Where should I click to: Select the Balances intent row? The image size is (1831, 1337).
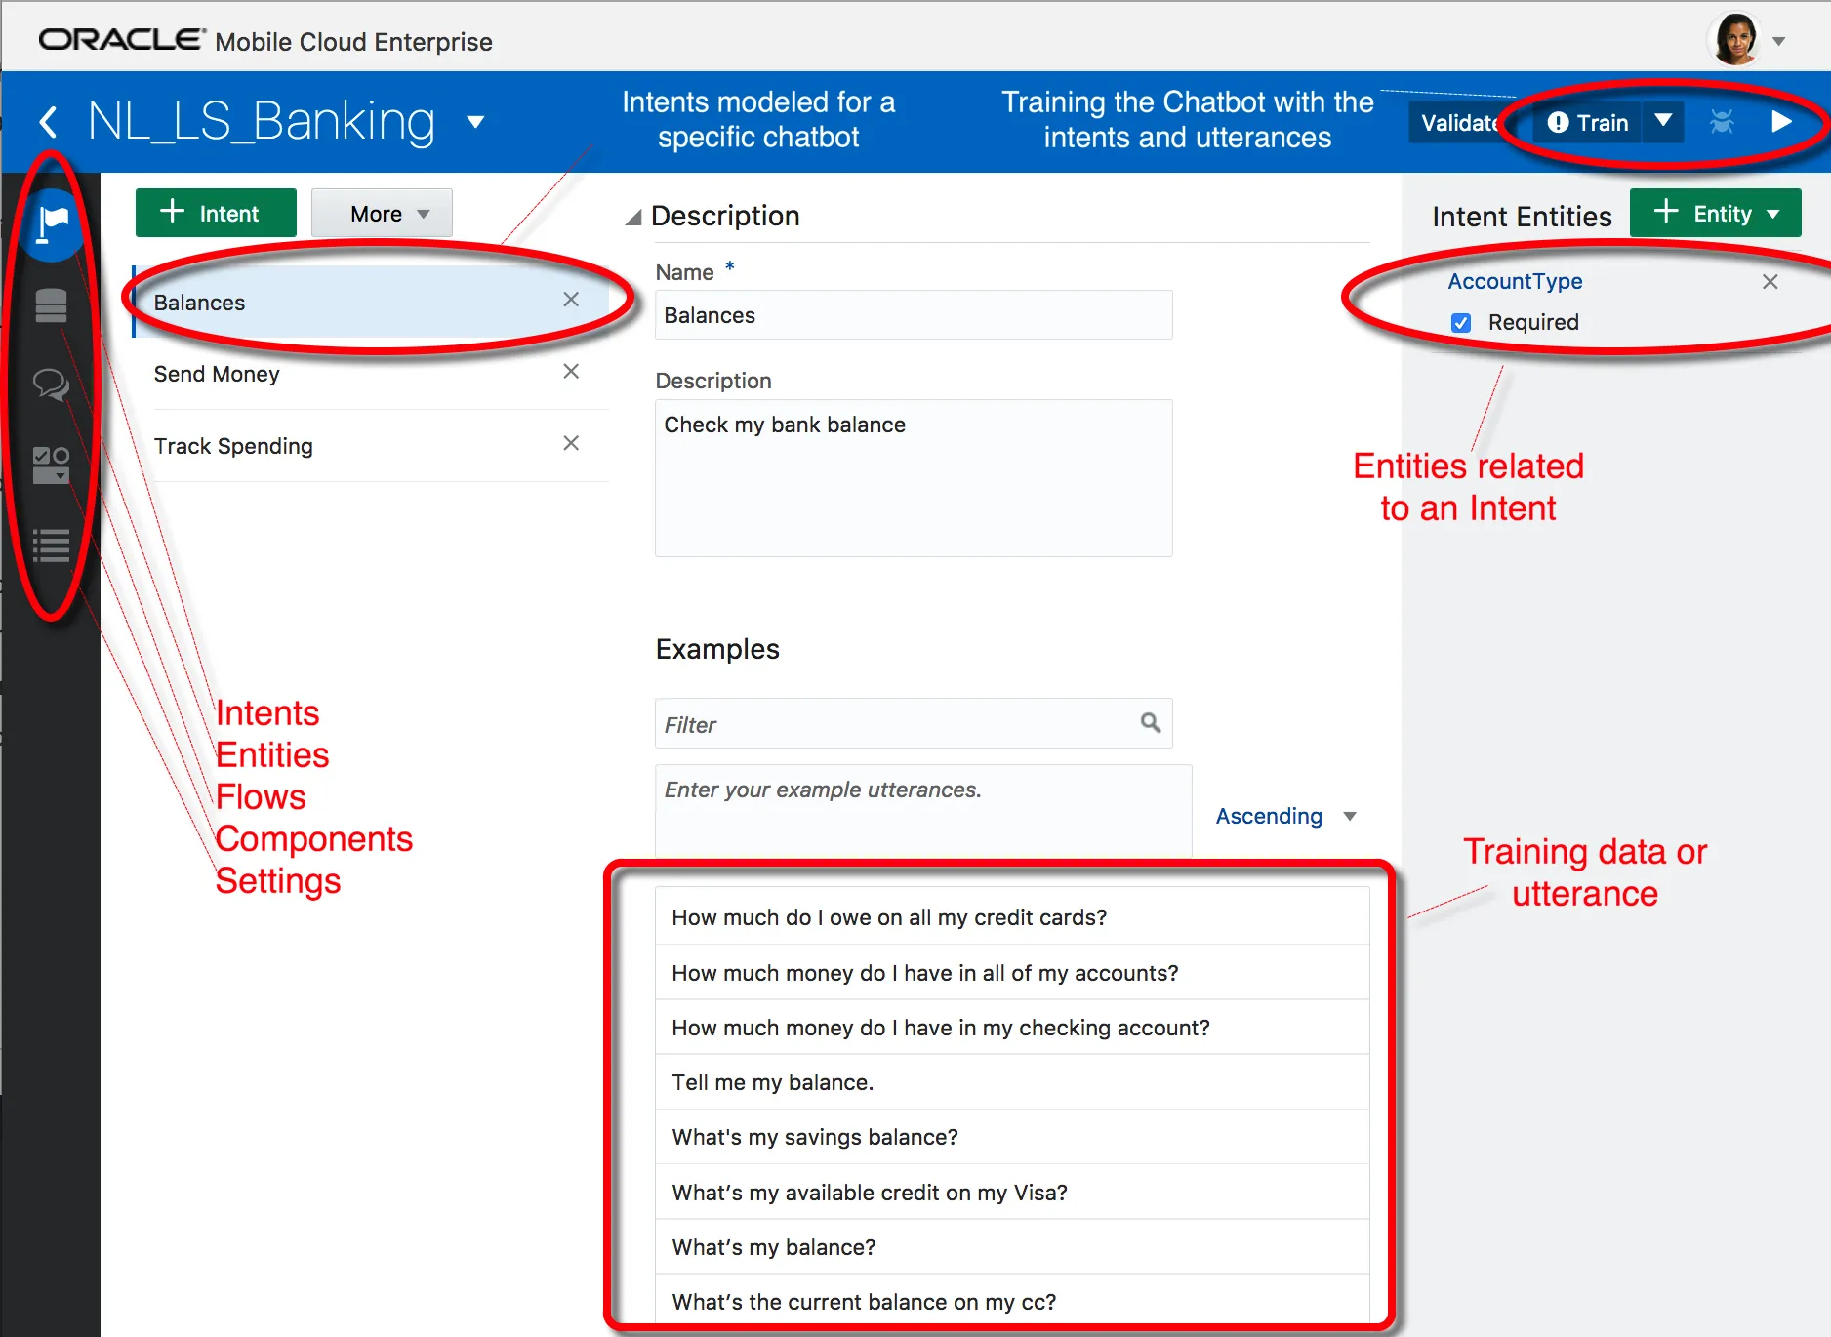tap(371, 302)
